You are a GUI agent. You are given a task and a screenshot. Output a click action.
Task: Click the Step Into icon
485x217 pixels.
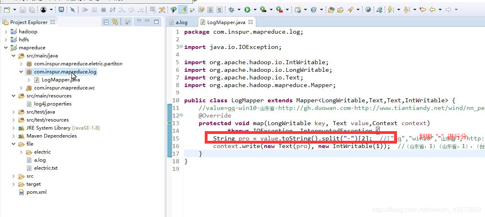122,10
